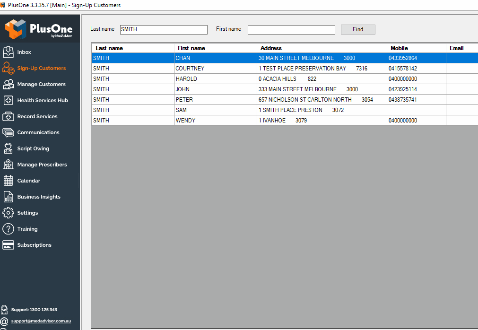Select the SAM customer row

(x=285, y=110)
